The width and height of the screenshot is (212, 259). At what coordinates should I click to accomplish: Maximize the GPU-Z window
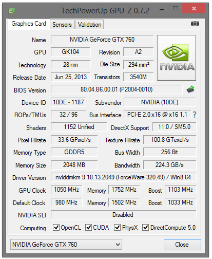[x=176, y=8]
